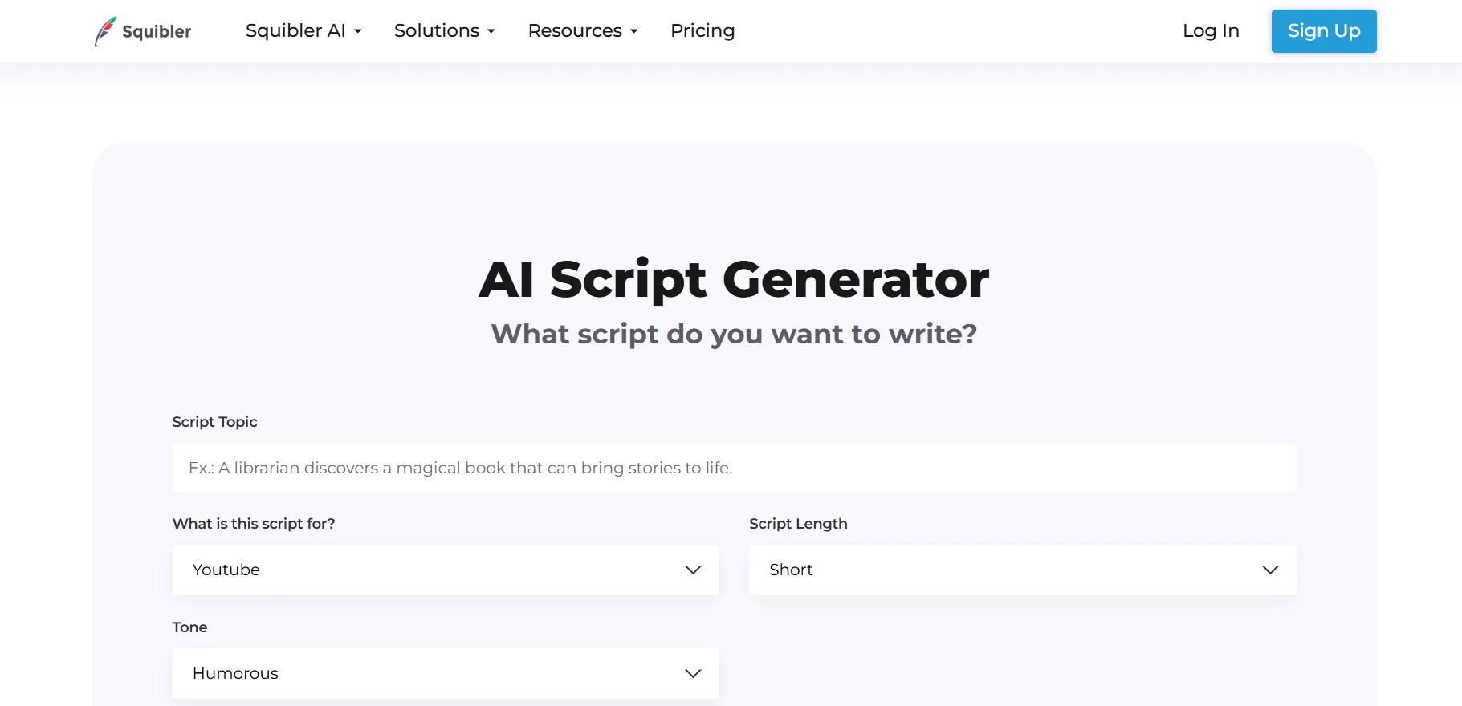
Task: Click the arrow on the Script Length dropdown
Action: (1269, 570)
